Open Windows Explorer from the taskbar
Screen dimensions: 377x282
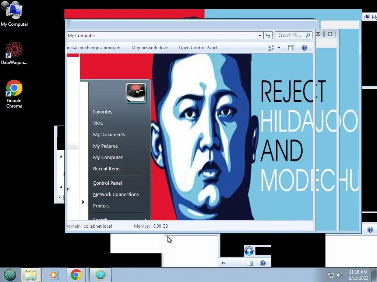pos(31,275)
